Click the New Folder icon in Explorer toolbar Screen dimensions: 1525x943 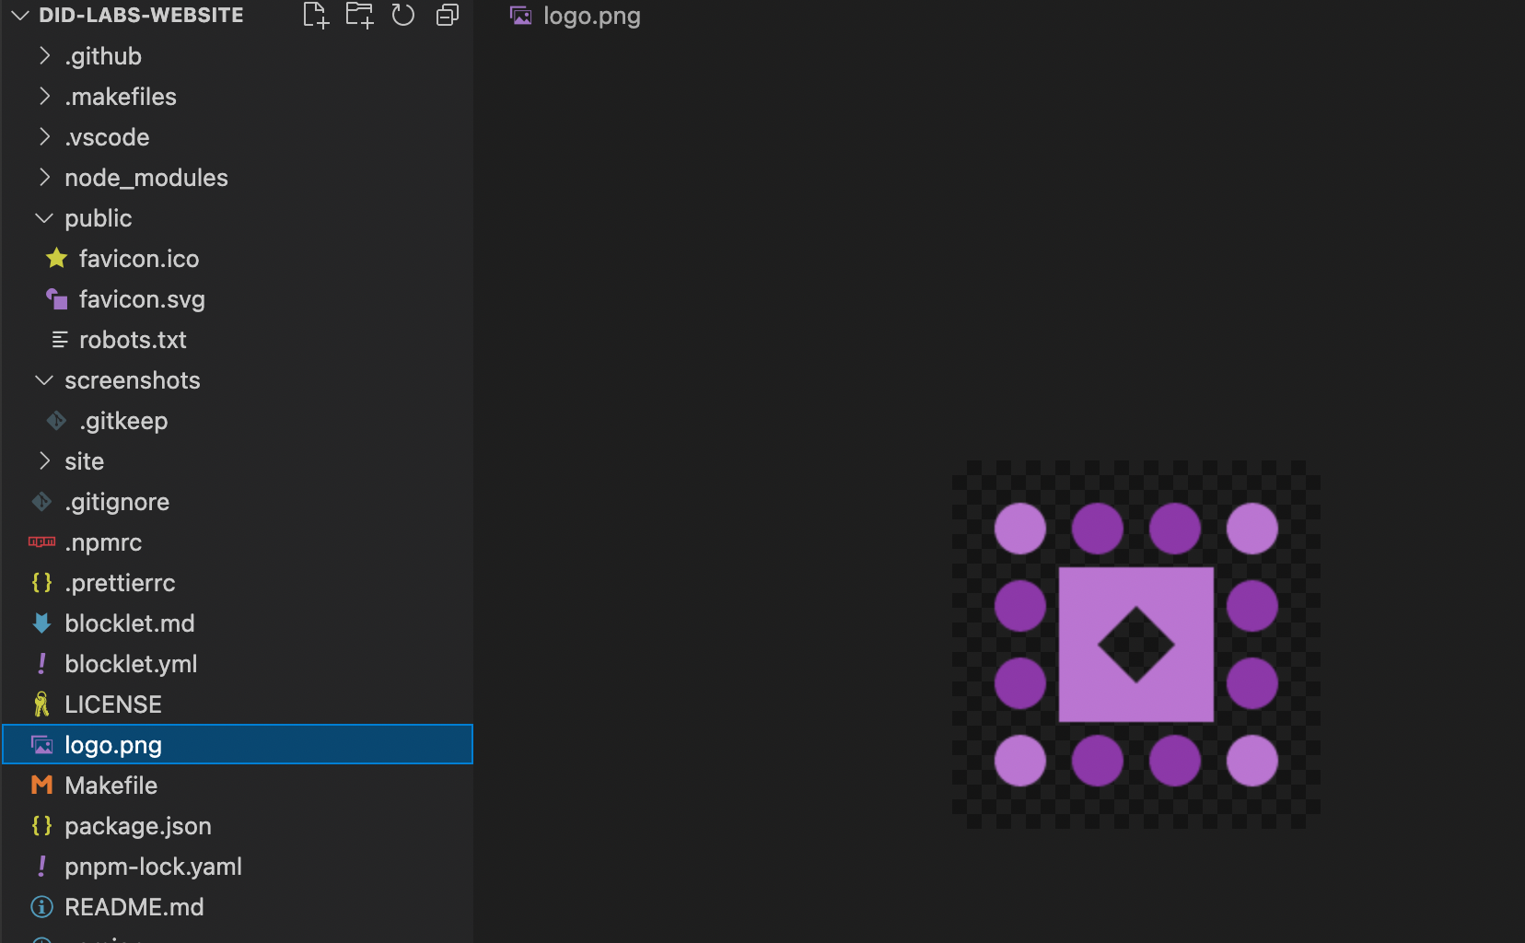point(359,15)
